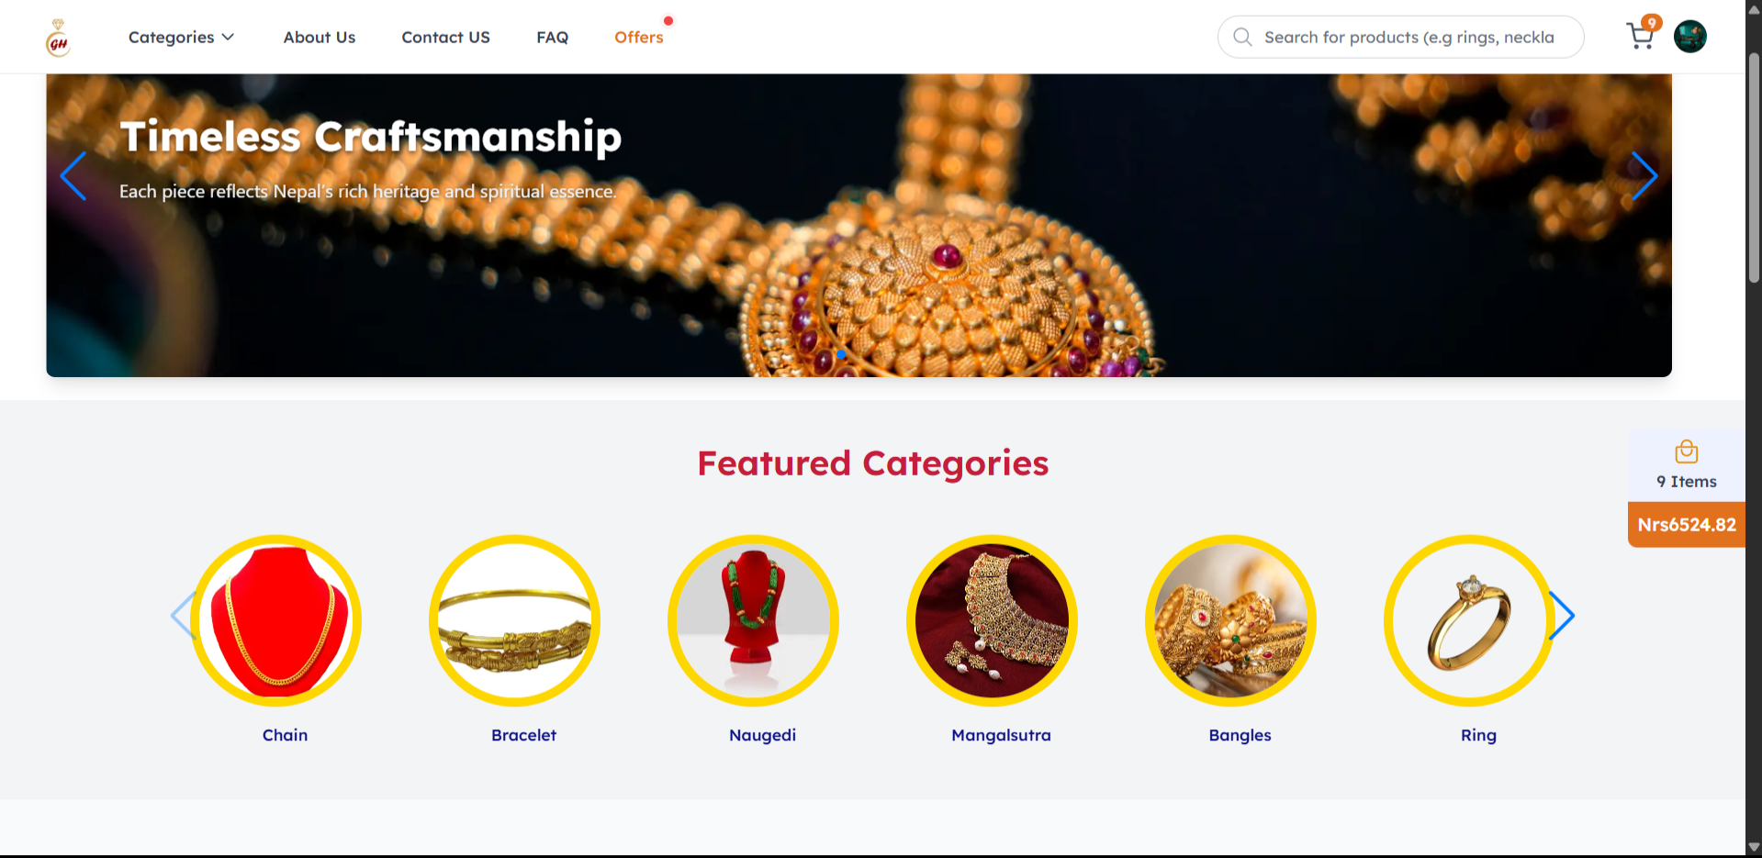
Task: Open the floating 9 Items bag widget
Action: 1686,465
